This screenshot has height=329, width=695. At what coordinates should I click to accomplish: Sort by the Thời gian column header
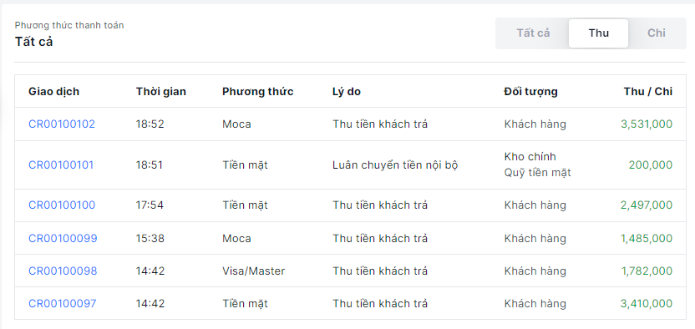[161, 92]
